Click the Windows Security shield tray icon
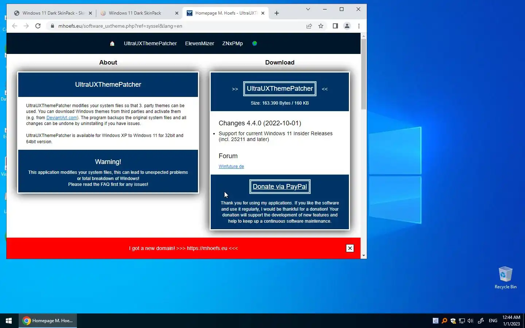525x328 pixels. coord(453,321)
